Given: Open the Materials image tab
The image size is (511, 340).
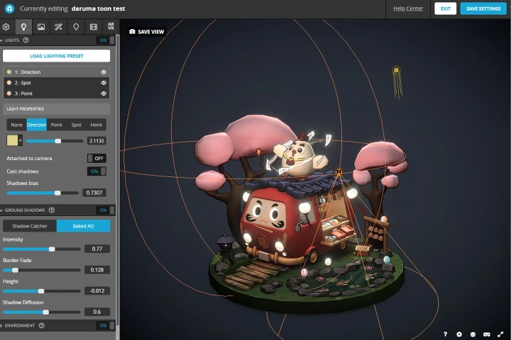Looking at the screenshot, I should tap(41, 27).
